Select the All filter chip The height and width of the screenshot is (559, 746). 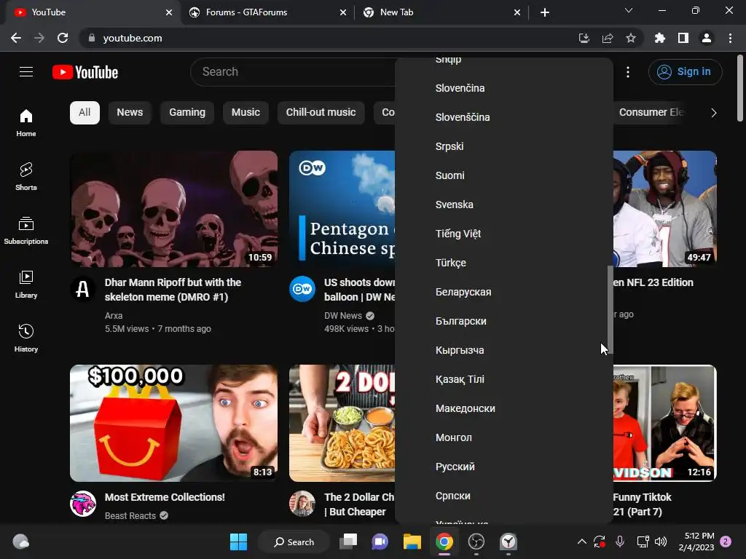coord(85,113)
